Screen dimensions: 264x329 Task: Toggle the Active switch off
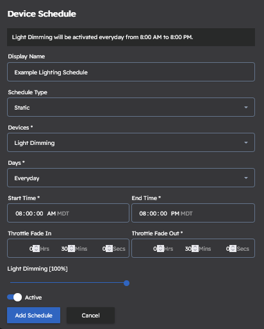15,297
